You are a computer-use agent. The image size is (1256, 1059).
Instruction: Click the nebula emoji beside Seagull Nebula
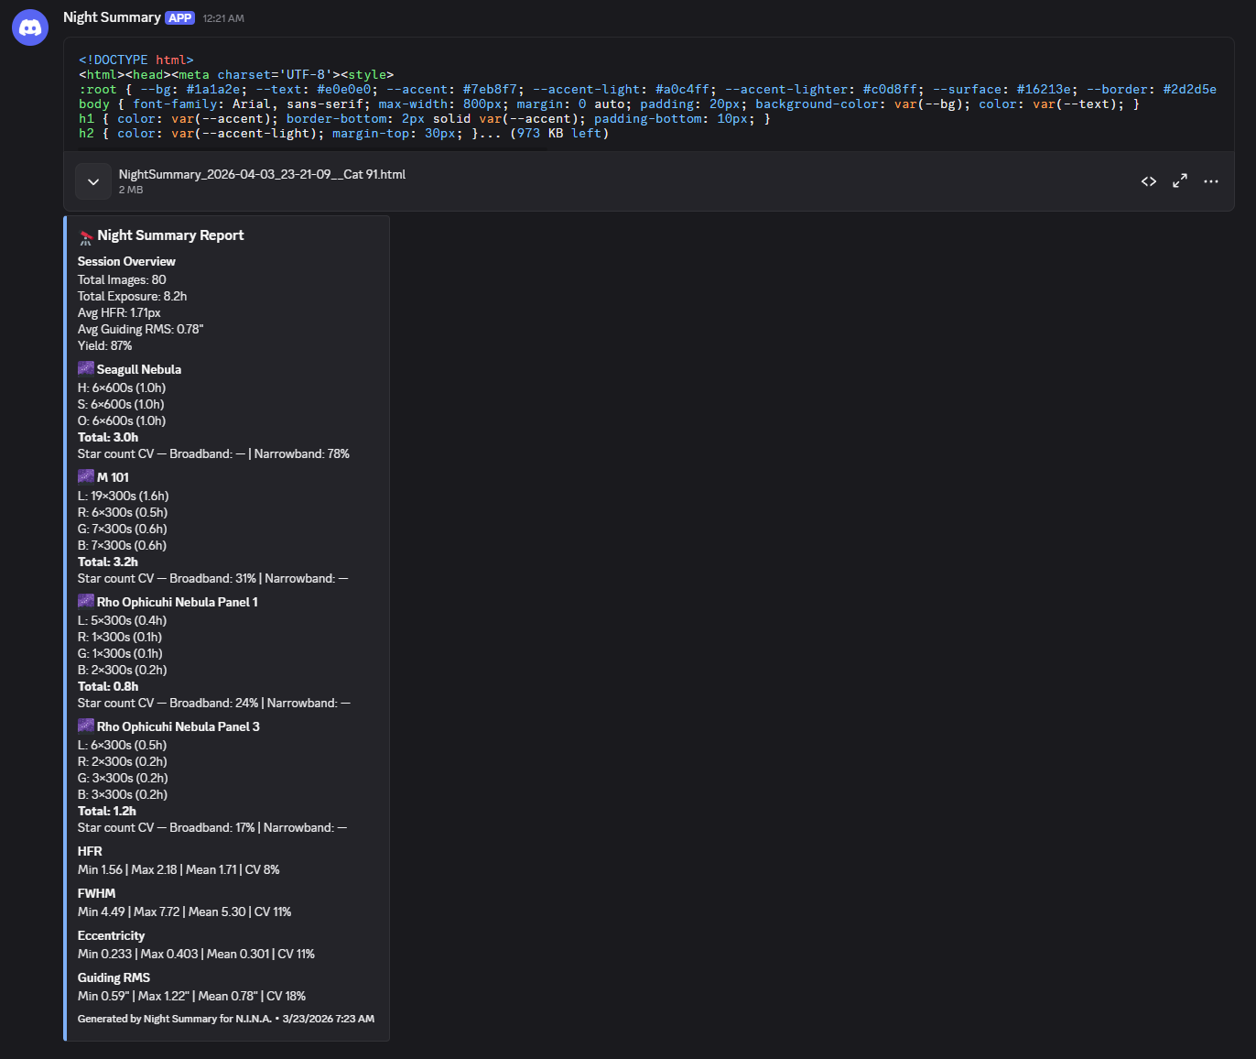click(85, 367)
